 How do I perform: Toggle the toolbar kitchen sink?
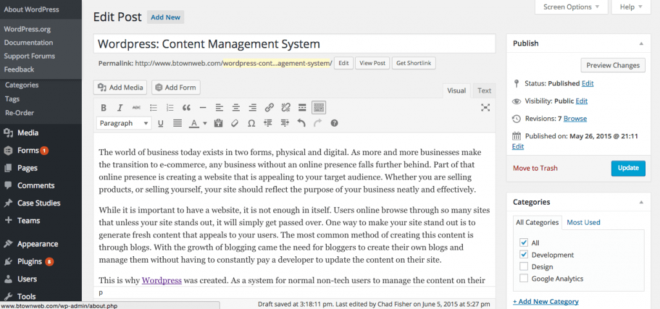318,108
